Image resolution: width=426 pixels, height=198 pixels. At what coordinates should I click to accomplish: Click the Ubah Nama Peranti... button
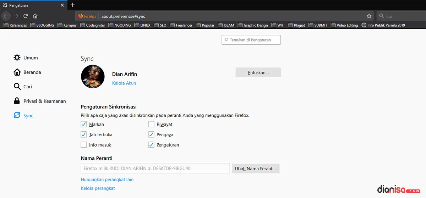pyautogui.click(x=256, y=168)
